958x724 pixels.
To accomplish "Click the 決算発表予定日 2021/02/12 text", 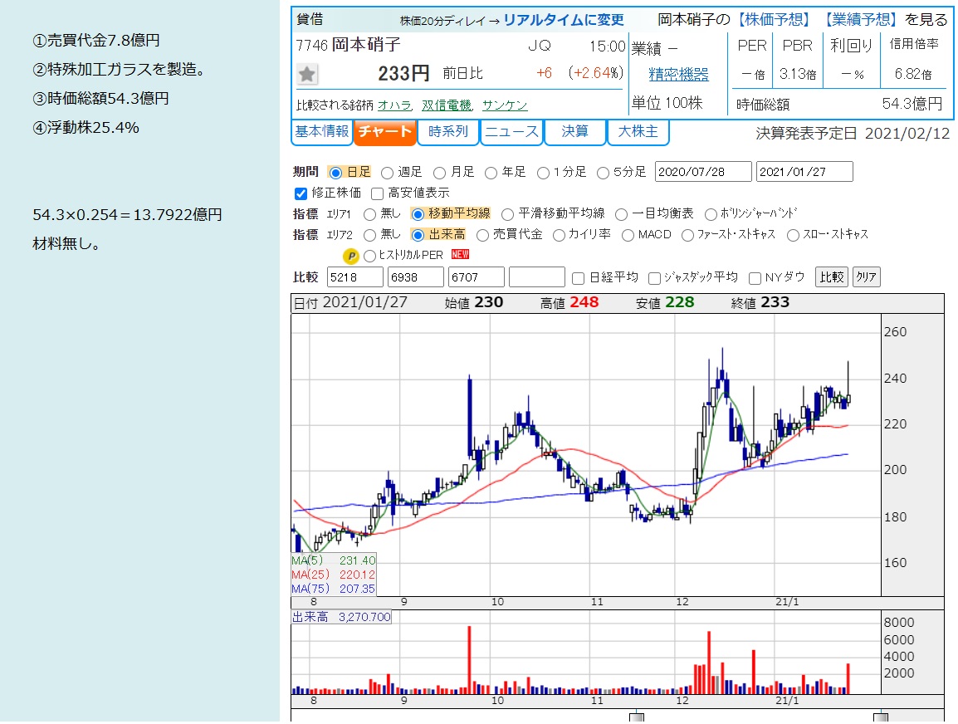I will pyautogui.click(x=853, y=134).
